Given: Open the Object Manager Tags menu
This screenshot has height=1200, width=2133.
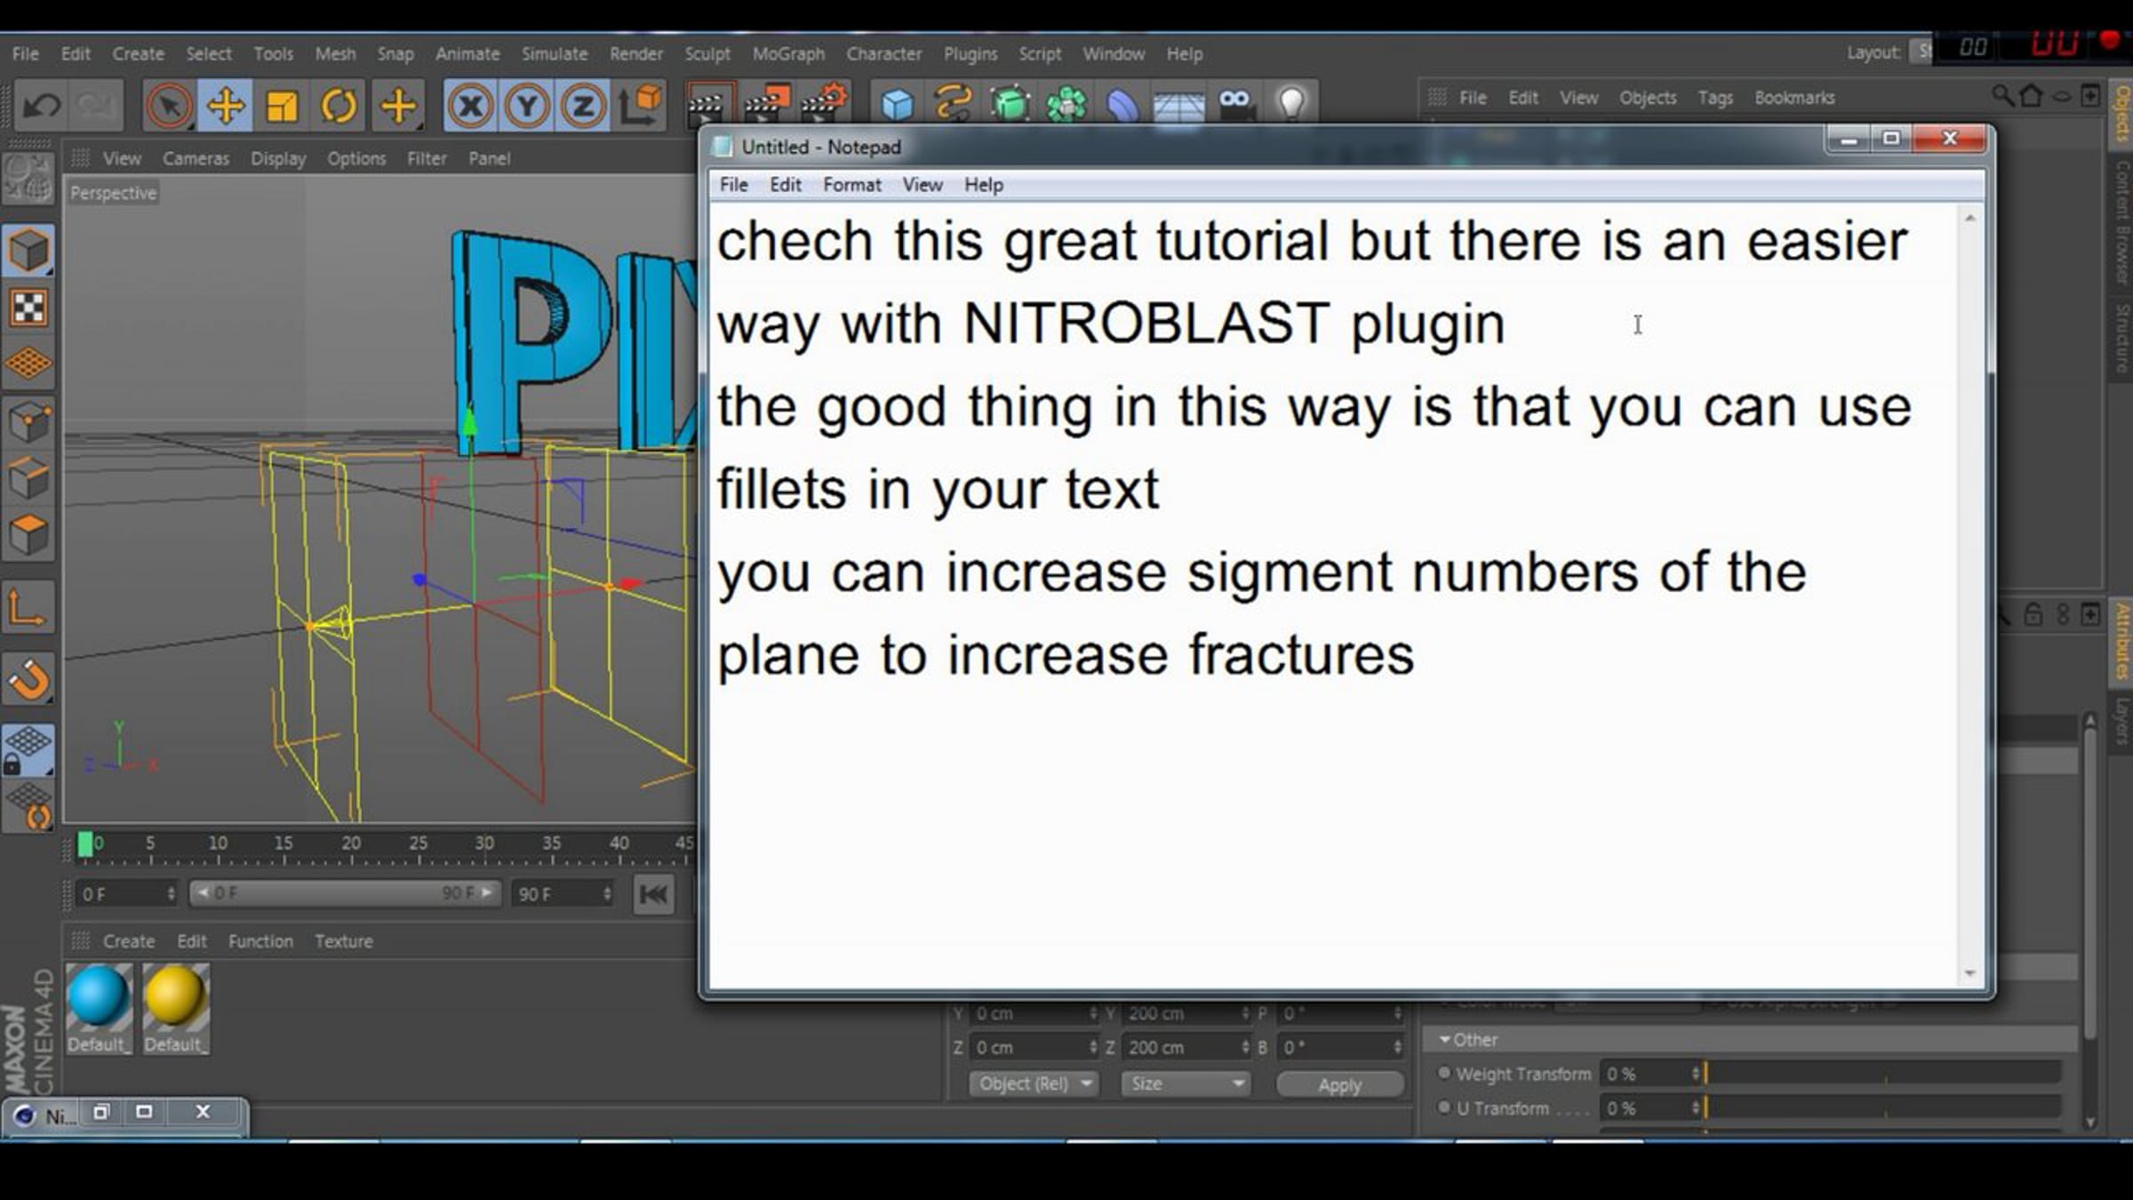Looking at the screenshot, I should (x=1715, y=98).
